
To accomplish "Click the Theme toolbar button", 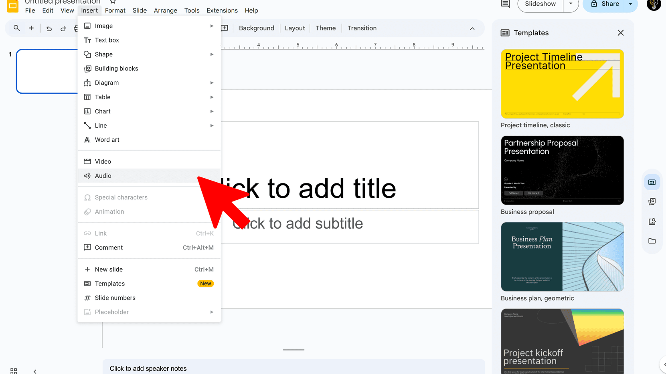I will (x=326, y=28).
